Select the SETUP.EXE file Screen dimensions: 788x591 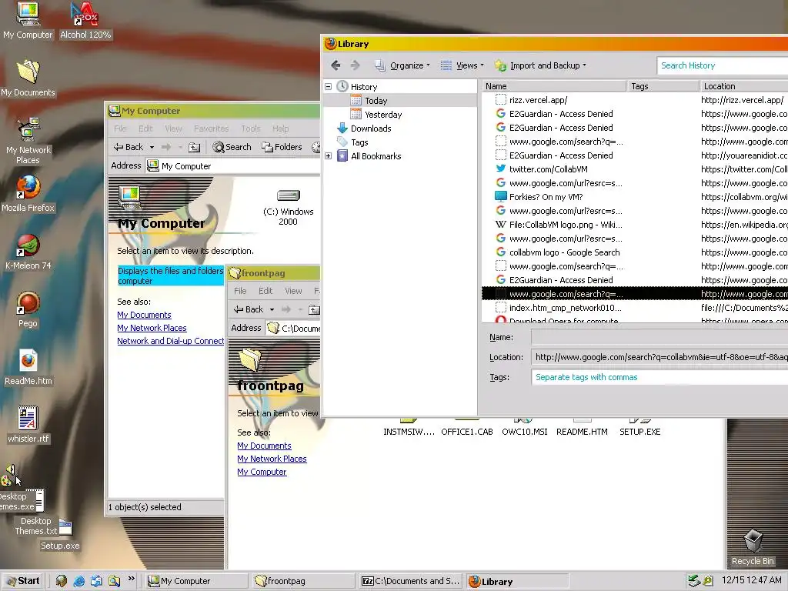point(639,428)
